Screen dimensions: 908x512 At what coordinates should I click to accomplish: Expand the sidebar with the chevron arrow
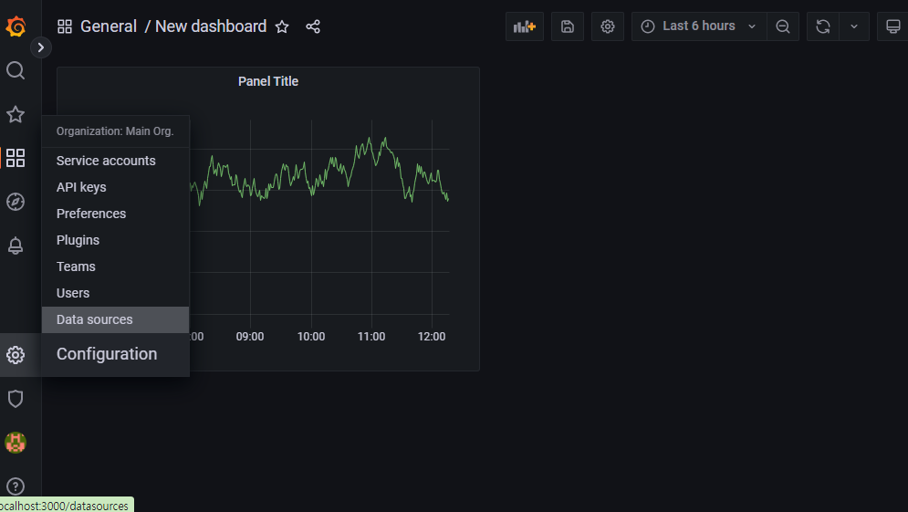[x=40, y=47]
